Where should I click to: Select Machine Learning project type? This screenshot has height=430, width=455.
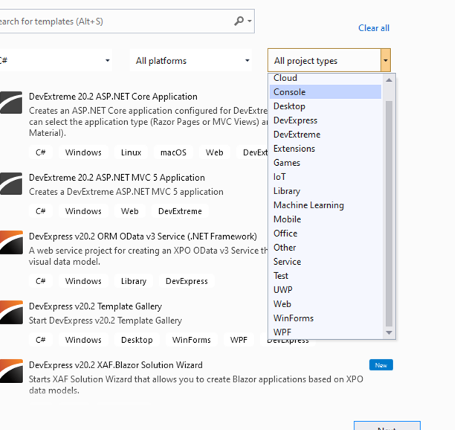[x=326, y=205]
